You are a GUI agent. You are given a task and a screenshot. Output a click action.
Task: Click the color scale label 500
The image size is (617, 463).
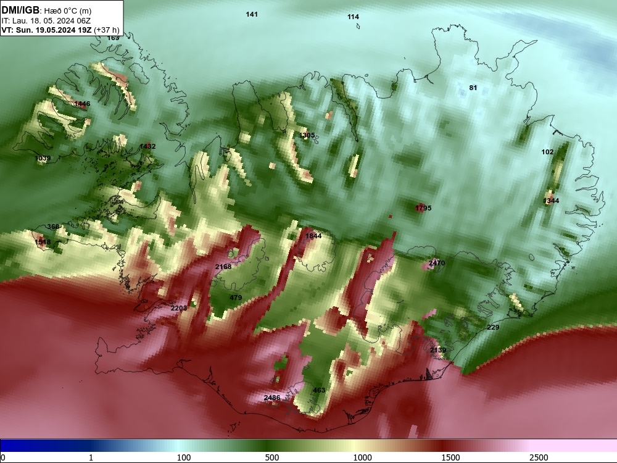click(x=272, y=457)
